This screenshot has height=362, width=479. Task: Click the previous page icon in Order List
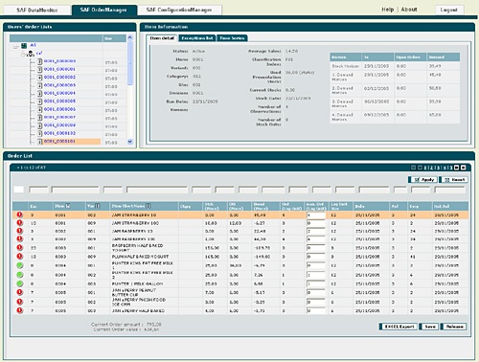tap(420, 168)
